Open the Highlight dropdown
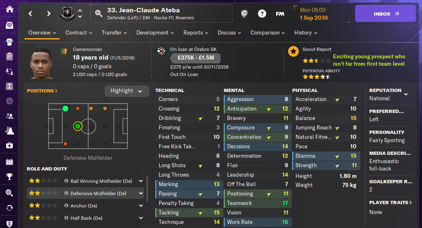The width and height of the screenshot is (422, 228). click(127, 91)
